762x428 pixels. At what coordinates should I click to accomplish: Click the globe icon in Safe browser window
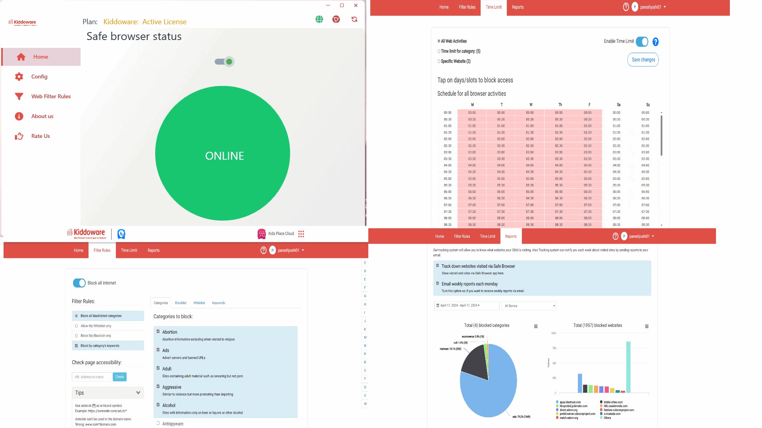tap(319, 19)
